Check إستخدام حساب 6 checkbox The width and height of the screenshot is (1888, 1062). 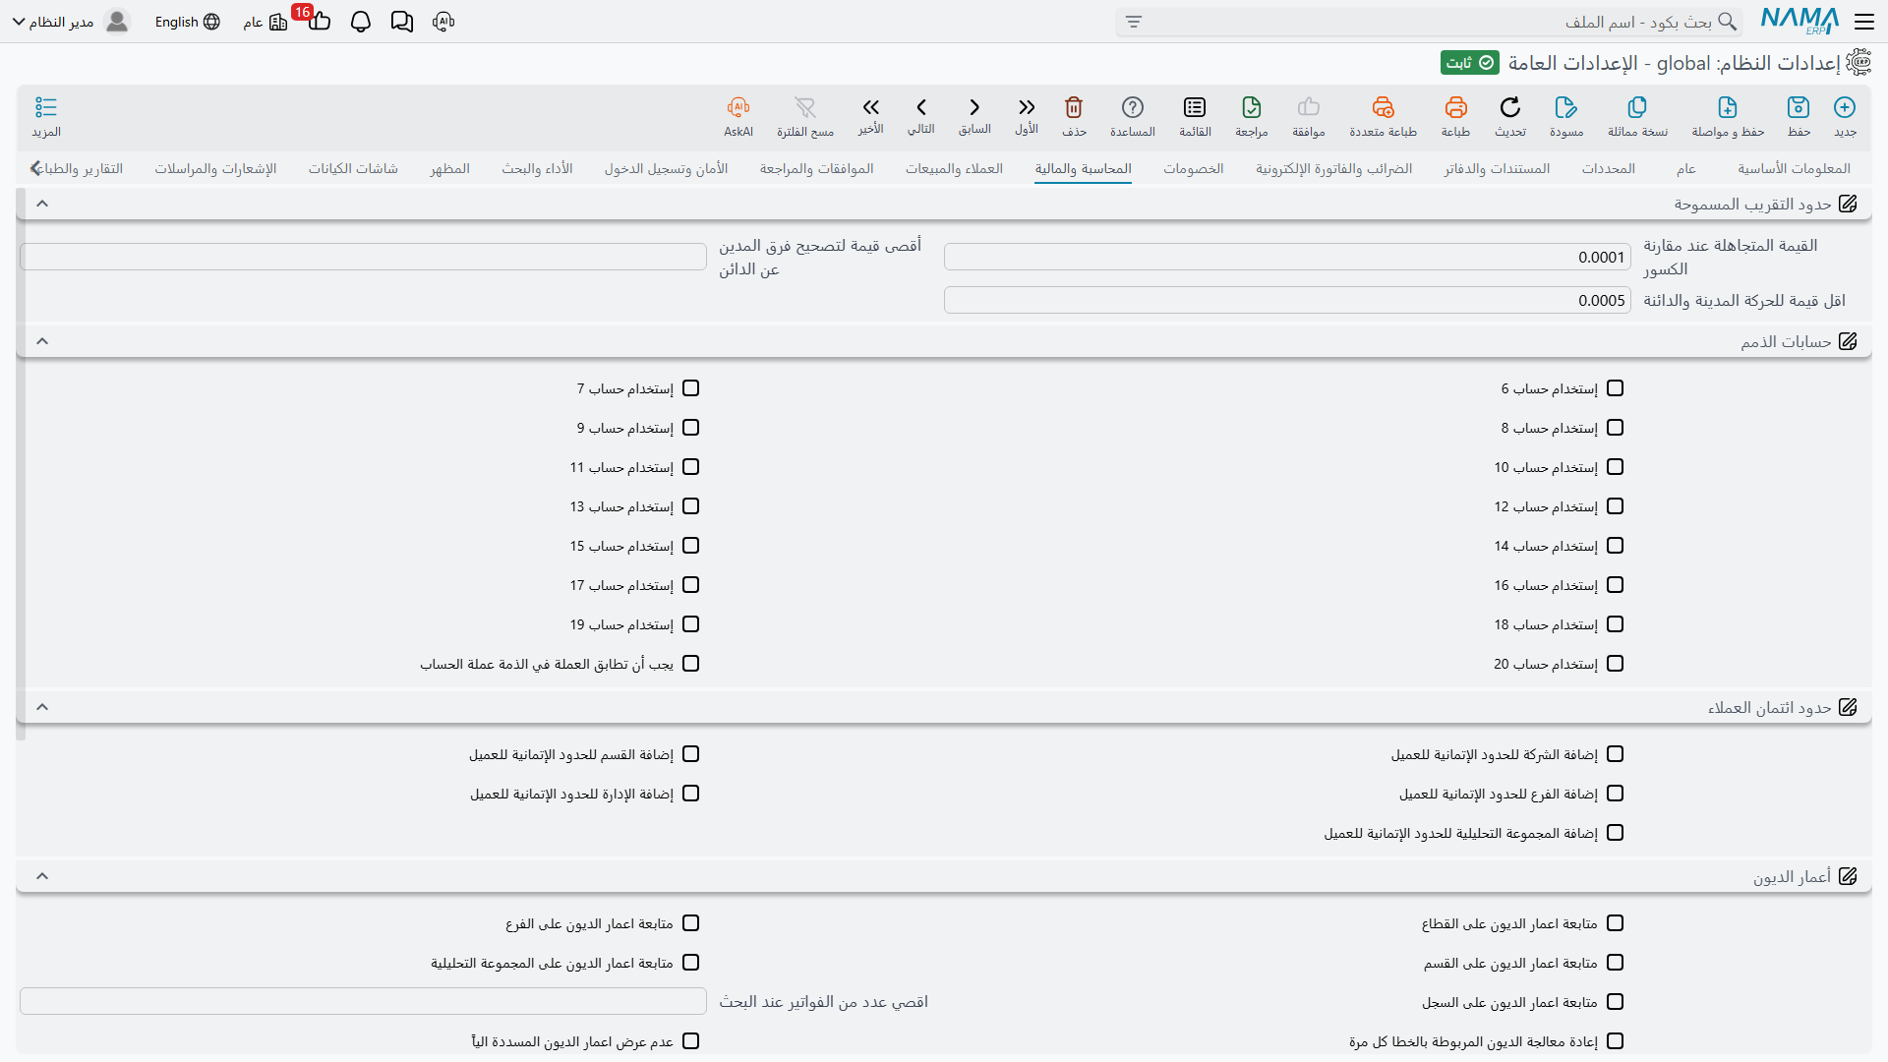(x=1615, y=388)
